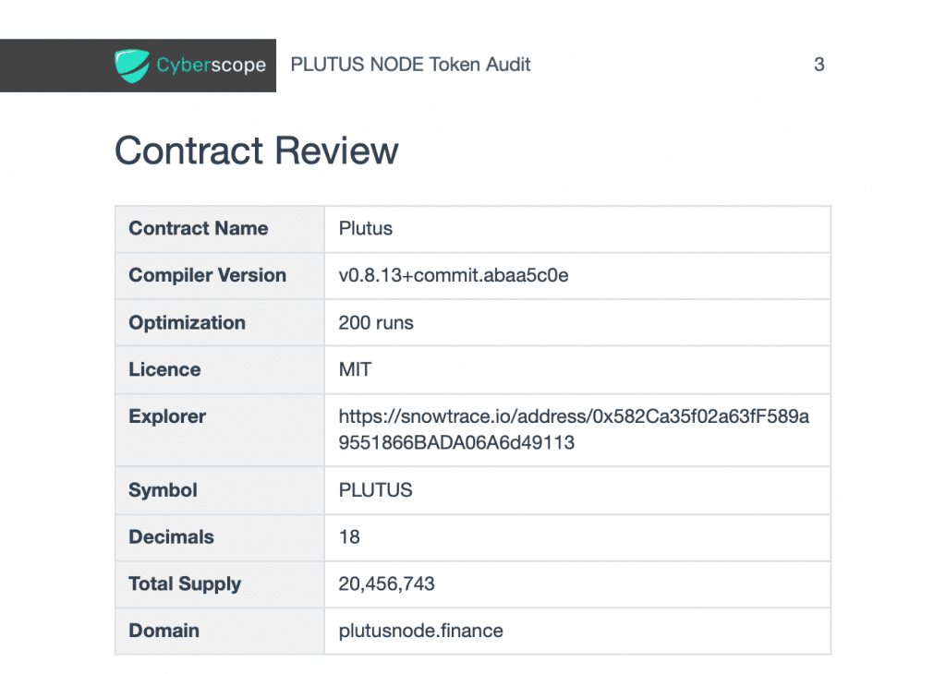This screenshot has height=674, width=946.
Task: Select the Decimals value 18
Action: point(349,536)
